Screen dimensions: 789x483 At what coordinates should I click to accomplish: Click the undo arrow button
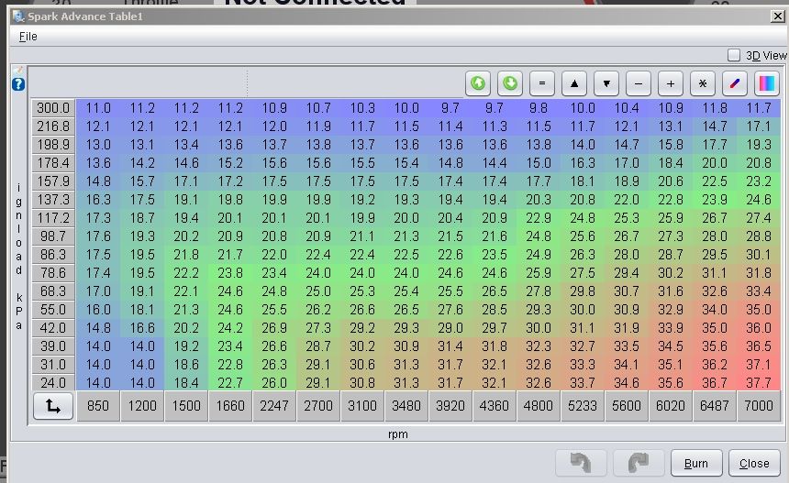point(581,463)
